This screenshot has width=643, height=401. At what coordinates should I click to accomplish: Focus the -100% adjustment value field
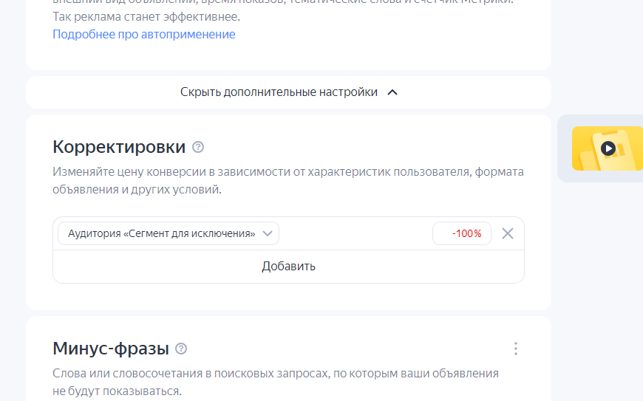[462, 233]
